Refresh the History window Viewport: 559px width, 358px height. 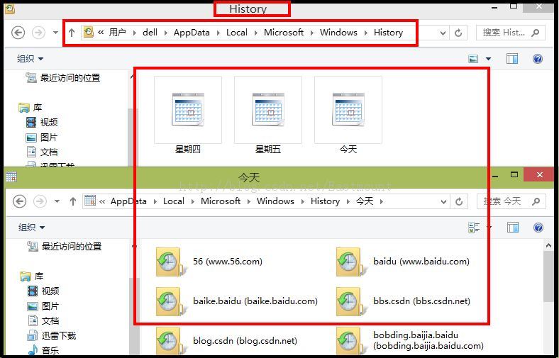point(458,33)
